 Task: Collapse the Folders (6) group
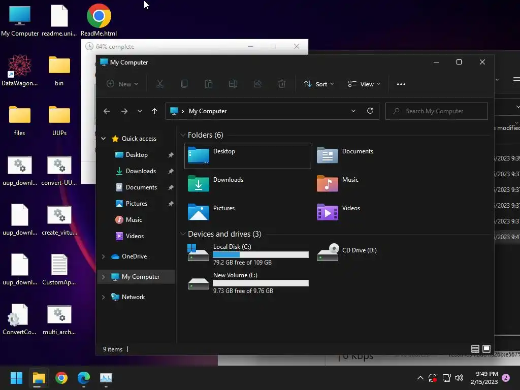pyautogui.click(x=183, y=135)
